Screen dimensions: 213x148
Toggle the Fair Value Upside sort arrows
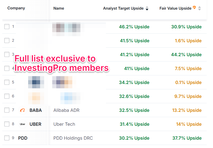pos(200,8)
